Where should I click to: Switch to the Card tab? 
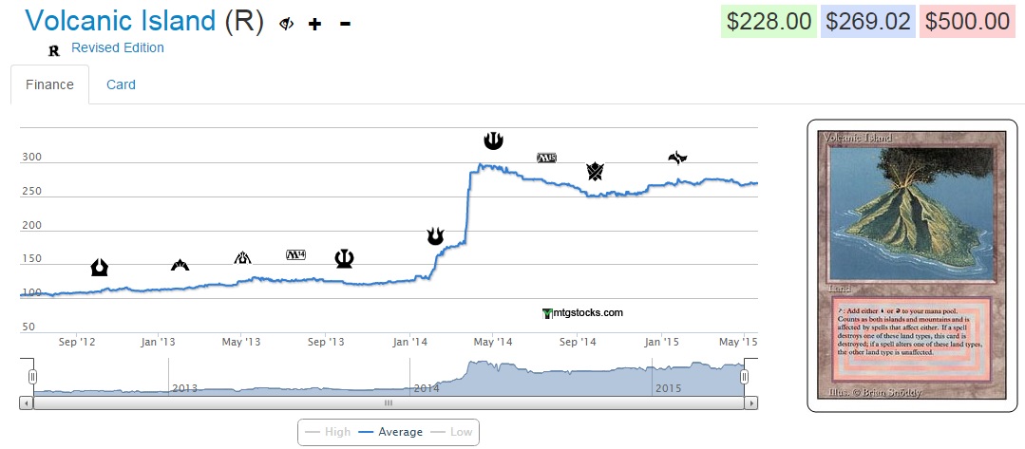click(x=121, y=84)
